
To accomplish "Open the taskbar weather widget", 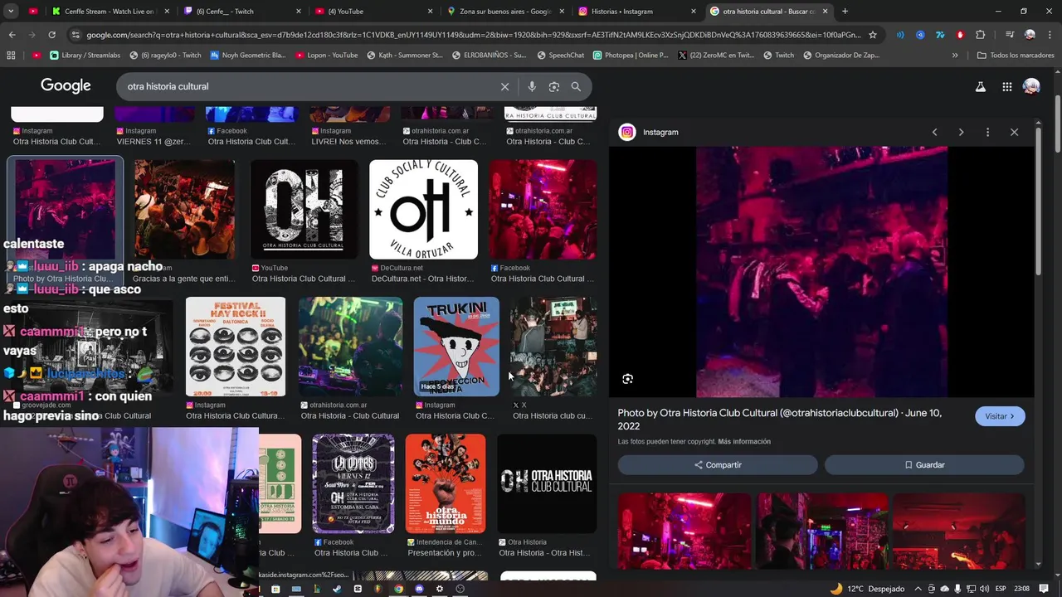I will (x=867, y=589).
